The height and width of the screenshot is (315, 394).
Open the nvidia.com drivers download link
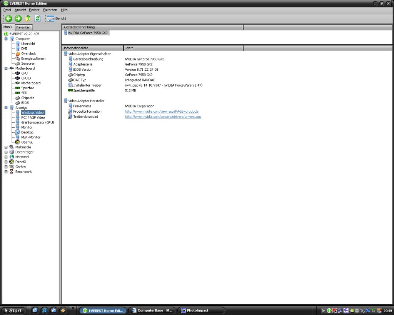163,117
